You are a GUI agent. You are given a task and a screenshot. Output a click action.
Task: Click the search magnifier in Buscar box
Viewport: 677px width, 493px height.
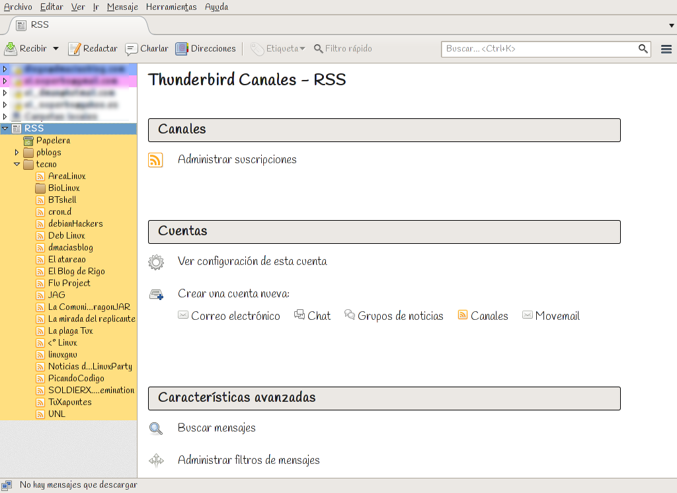click(643, 49)
